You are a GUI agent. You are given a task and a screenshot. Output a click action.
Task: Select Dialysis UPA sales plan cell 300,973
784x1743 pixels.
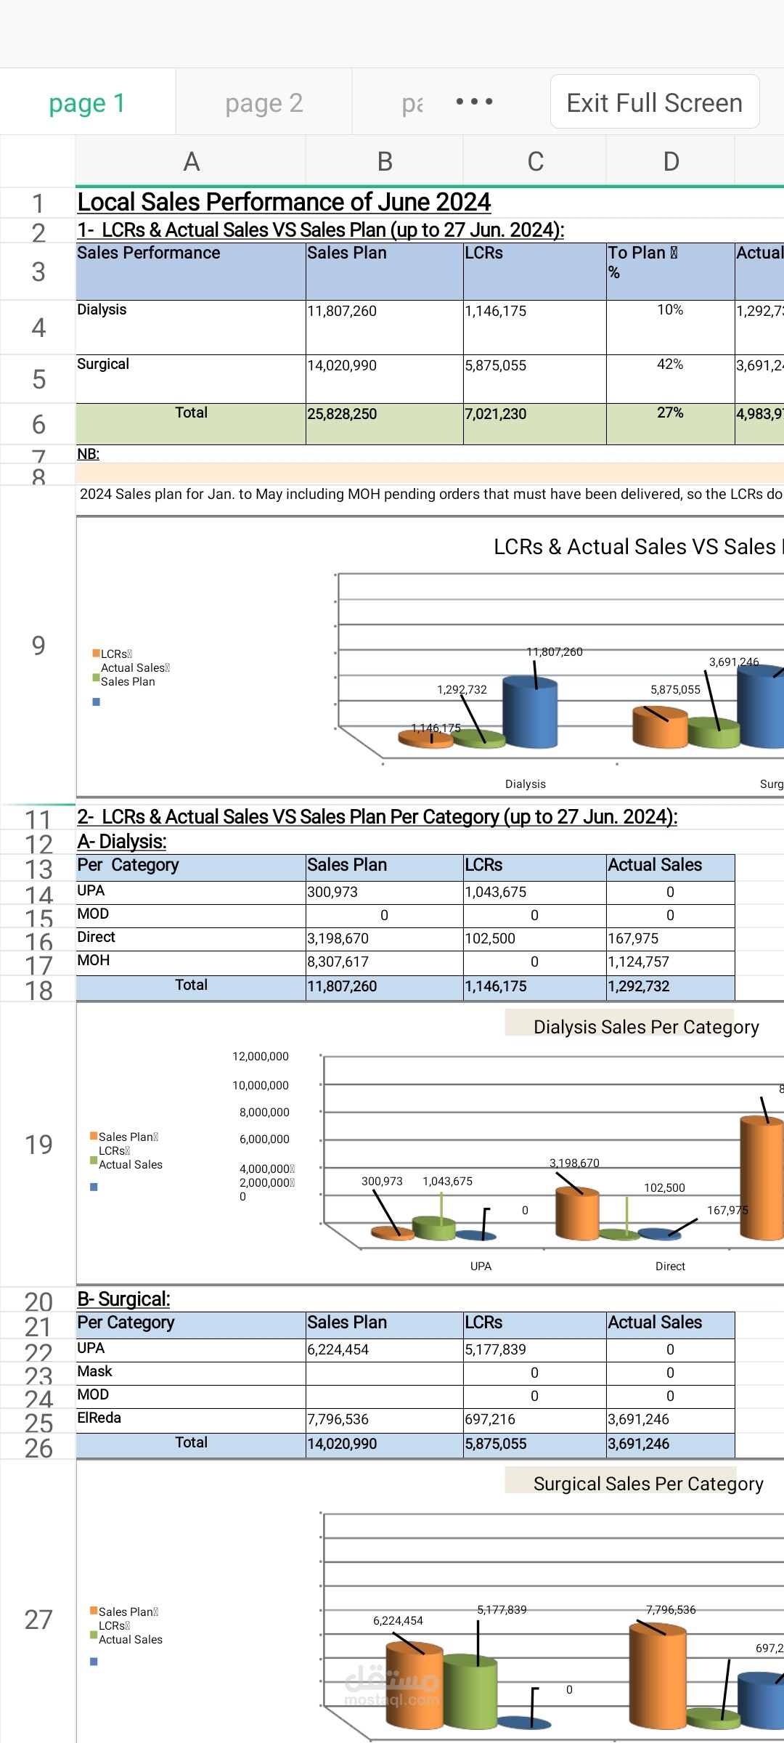pos(385,893)
